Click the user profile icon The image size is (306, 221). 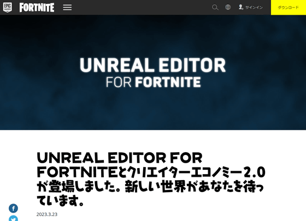(241, 7)
